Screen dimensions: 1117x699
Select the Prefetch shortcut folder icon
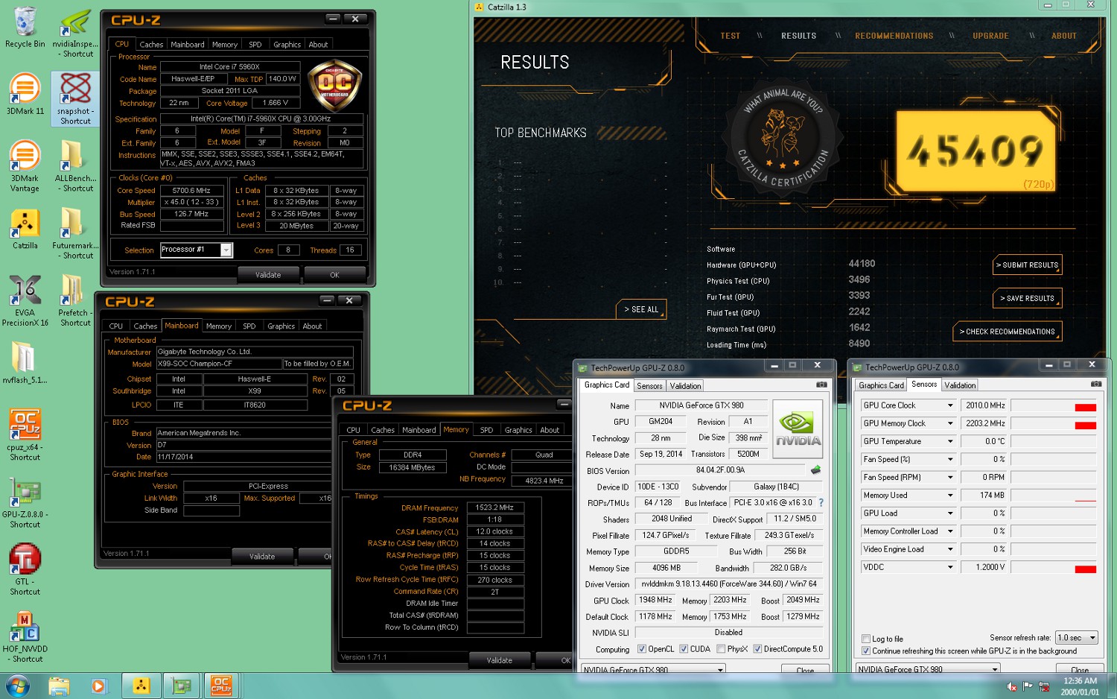[75, 300]
